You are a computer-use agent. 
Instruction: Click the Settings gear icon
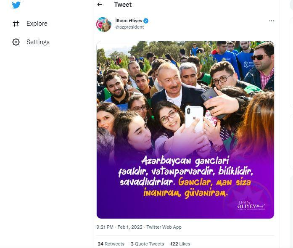16,42
